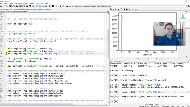Image resolution: width=190 pixels, height=107 pixels.
Task: Remove the current plot
Action: (x=119, y=9)
